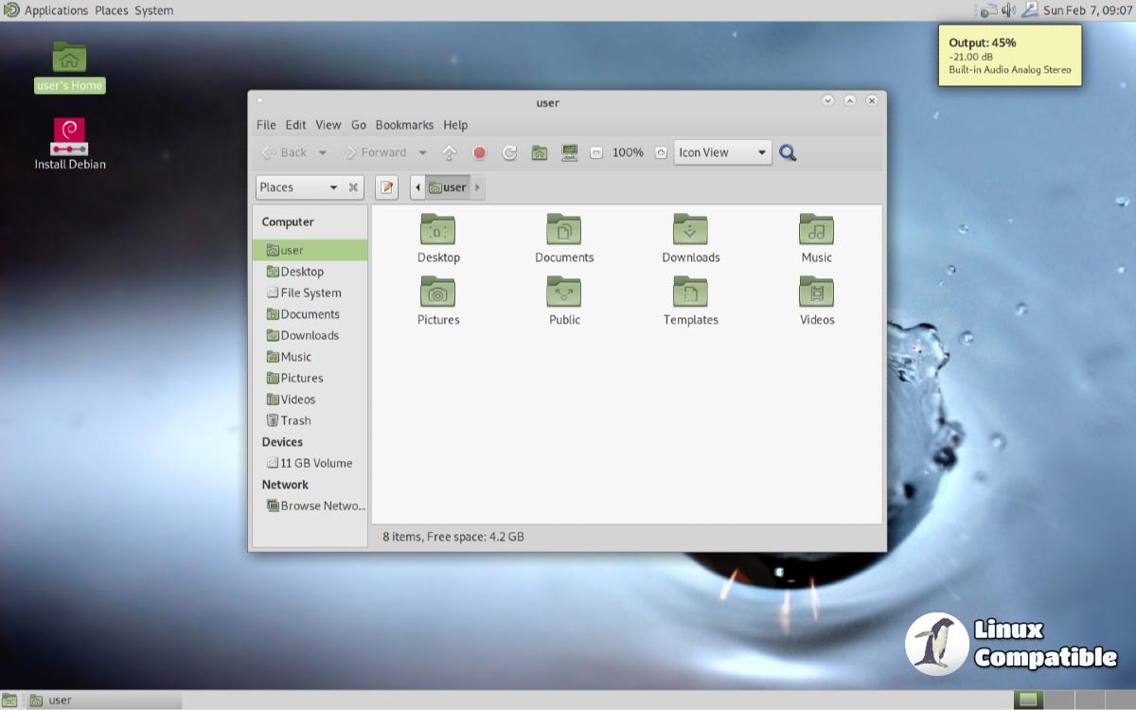Open the volume speaker icon in panel
Screen dimensions: 1136x710
point(1008,10)
